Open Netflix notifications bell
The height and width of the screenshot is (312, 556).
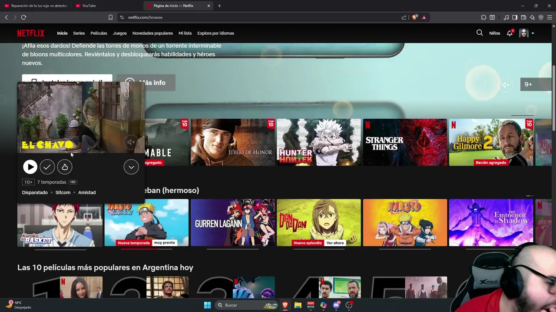coord(510,33)
